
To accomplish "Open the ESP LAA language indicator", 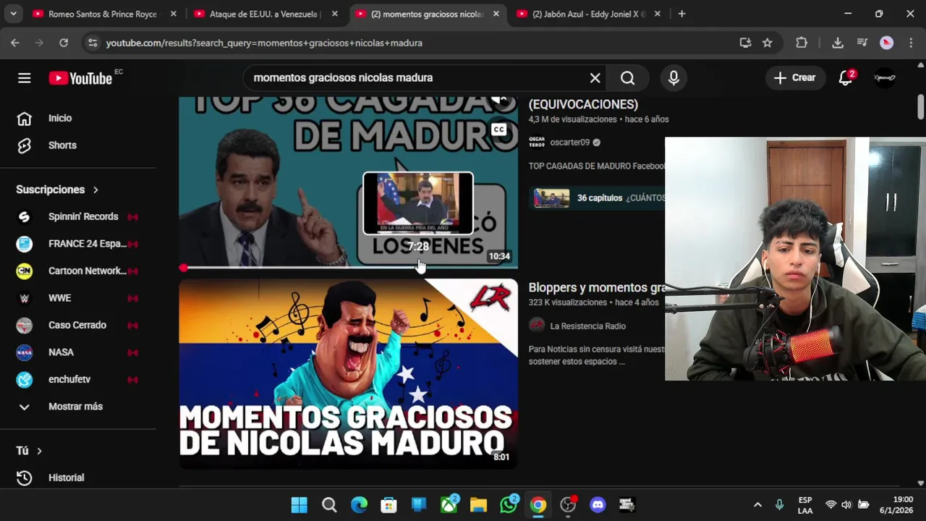I will (x=805, y=504).
